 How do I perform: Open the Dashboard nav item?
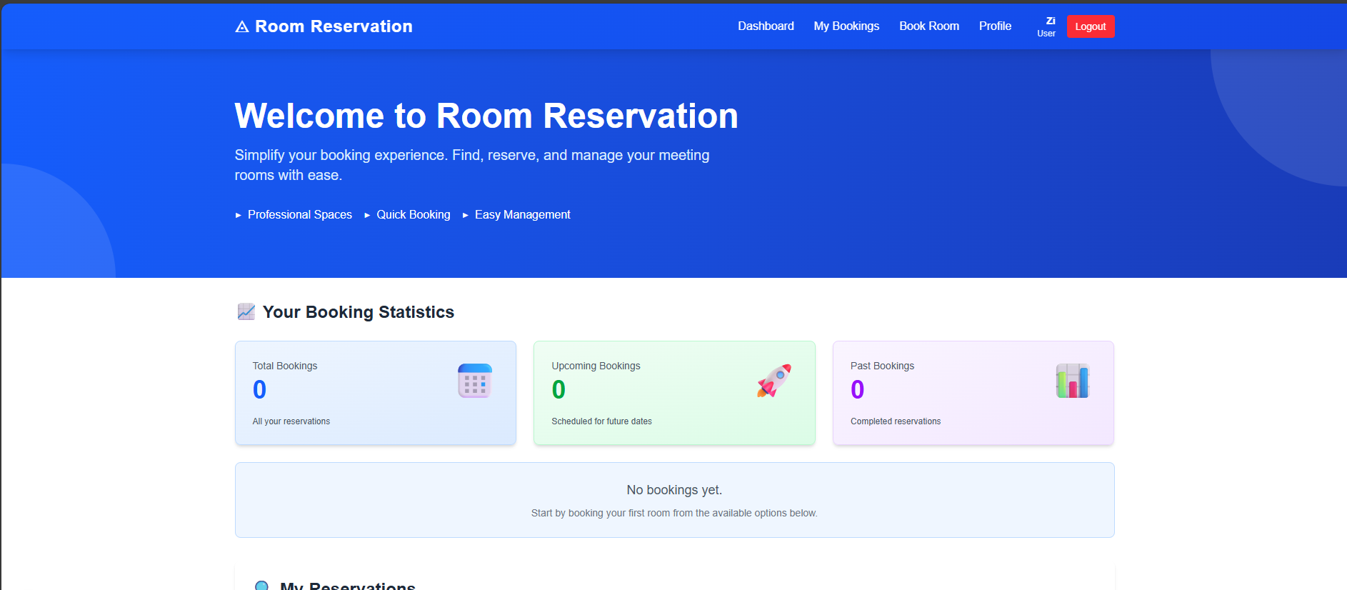(x=766, y=26)
